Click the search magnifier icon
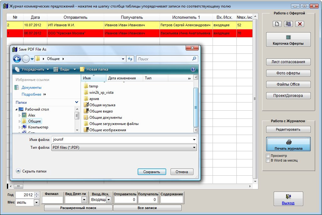322x215 pixels. 194,59
